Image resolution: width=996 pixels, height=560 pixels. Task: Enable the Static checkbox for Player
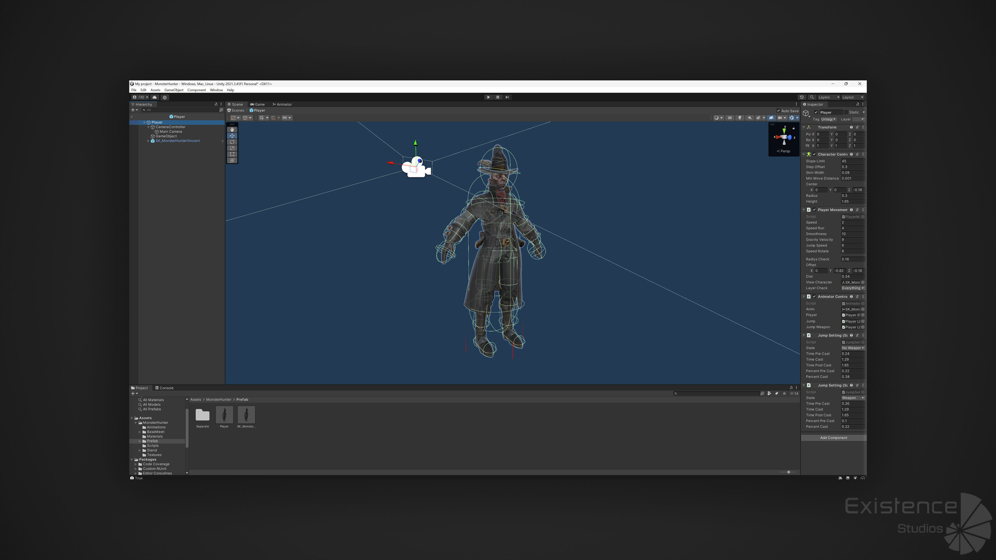tap(846, 113)
